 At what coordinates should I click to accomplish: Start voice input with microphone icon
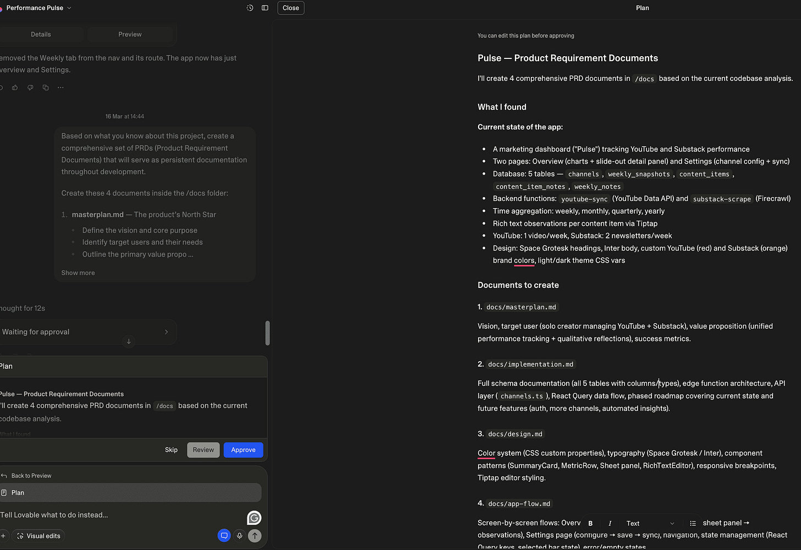pyautogui.click(x=239, y=536)
